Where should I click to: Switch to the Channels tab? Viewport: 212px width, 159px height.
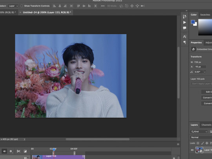207,125
